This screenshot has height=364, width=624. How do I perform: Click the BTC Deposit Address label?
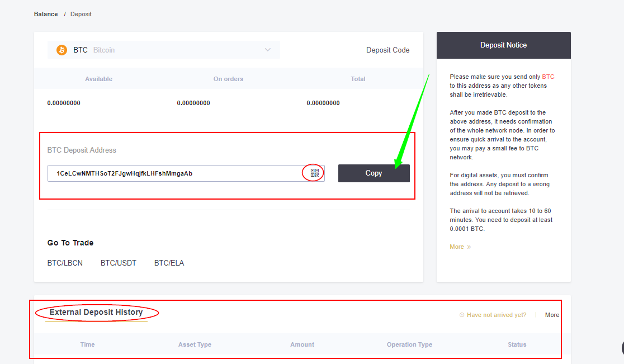click(82, 150)
